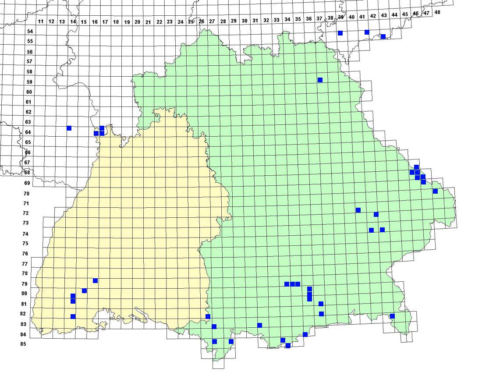Click column label 45

405,14
